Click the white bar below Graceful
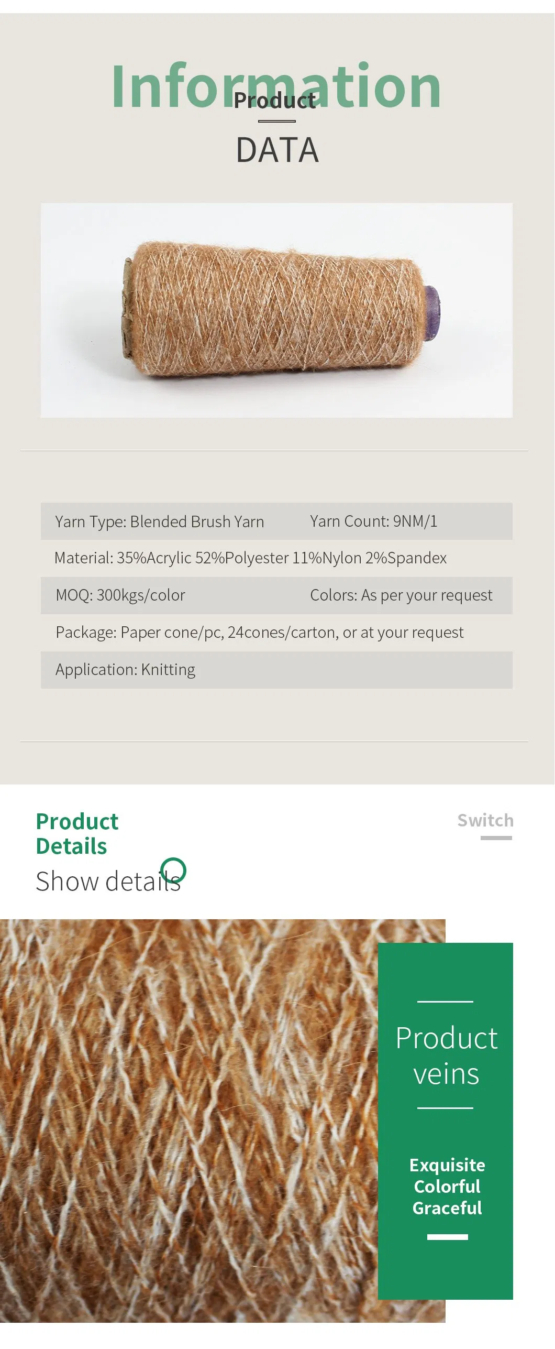This screenshot has width=555, height=1349. click(447, 1237)
